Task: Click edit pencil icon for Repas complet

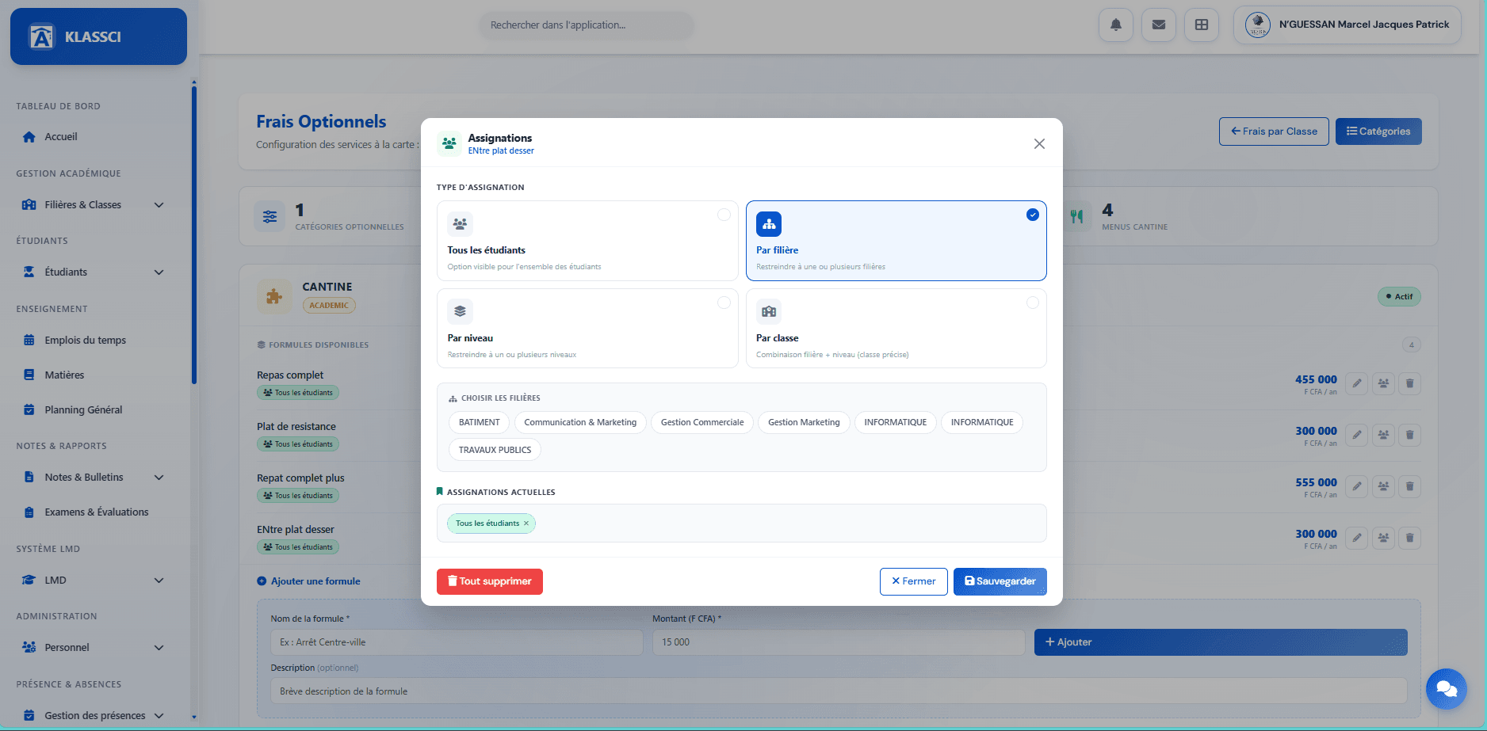Action: click(1356, 383)
